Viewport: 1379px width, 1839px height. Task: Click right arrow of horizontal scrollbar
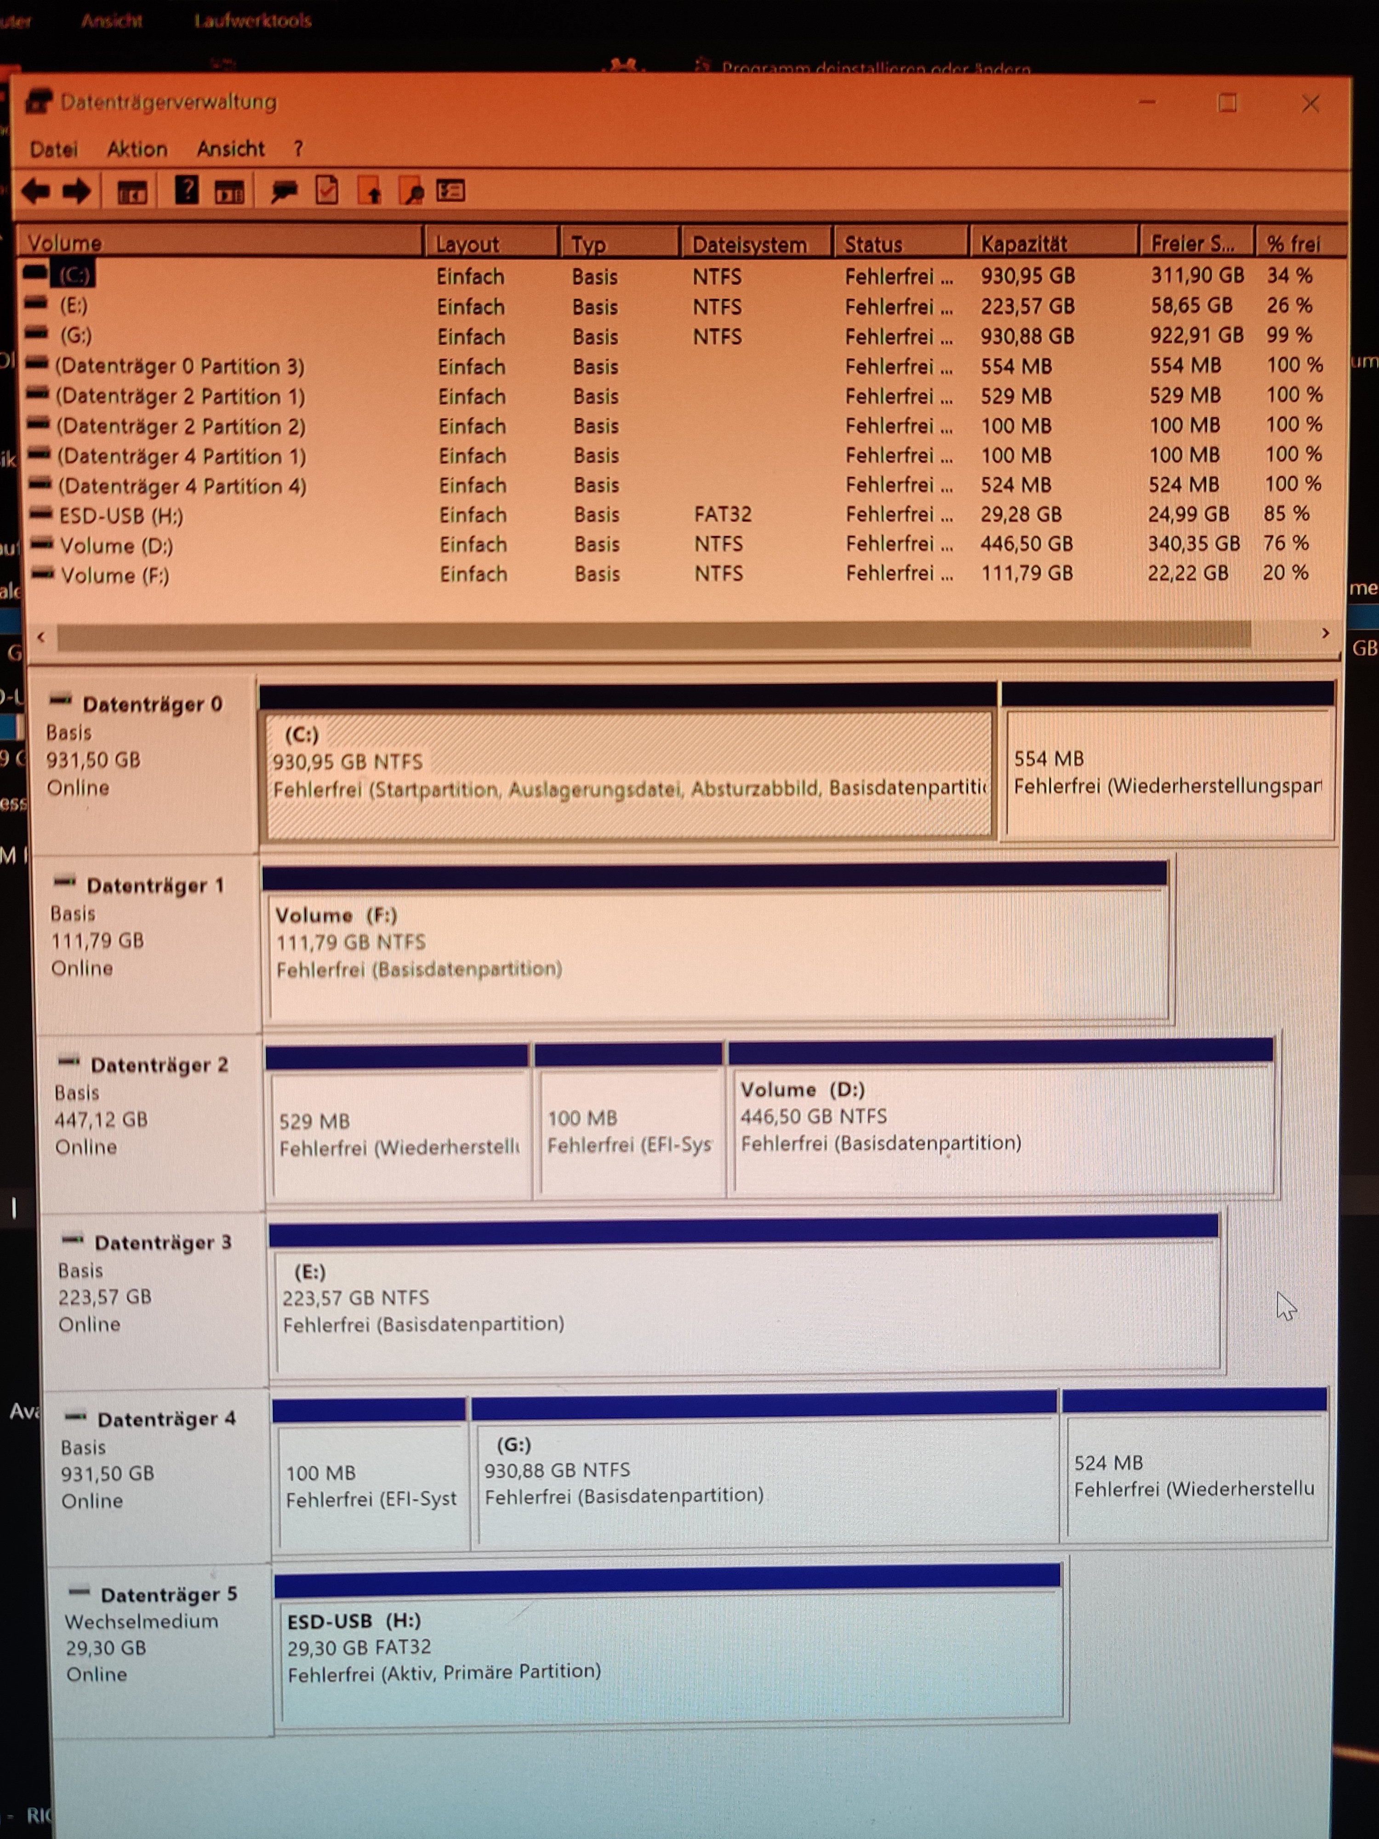pyautogui.click(x=1325, y=634)
